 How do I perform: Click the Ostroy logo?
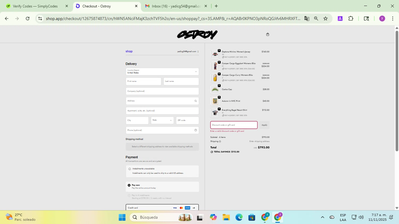pos(197,35)
